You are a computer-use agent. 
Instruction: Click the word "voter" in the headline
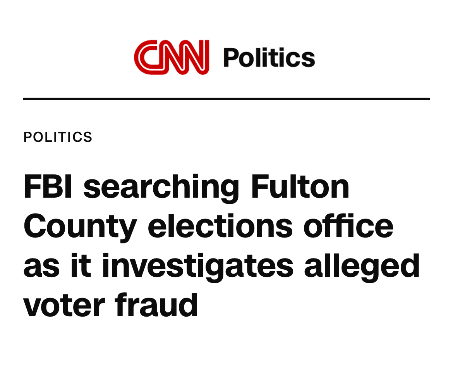[x=64, y=305]
